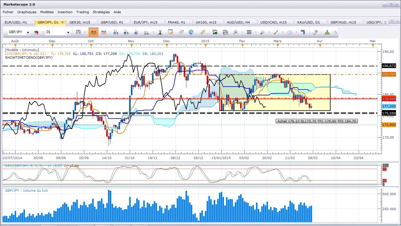Click the chart template window icon
The image size is (401, 226).
(x=225, y=32)
